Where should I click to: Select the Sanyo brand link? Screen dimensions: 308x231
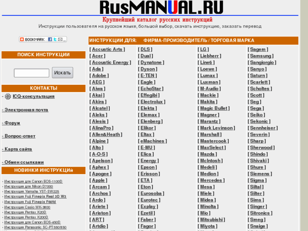click(x=257, y=69)
